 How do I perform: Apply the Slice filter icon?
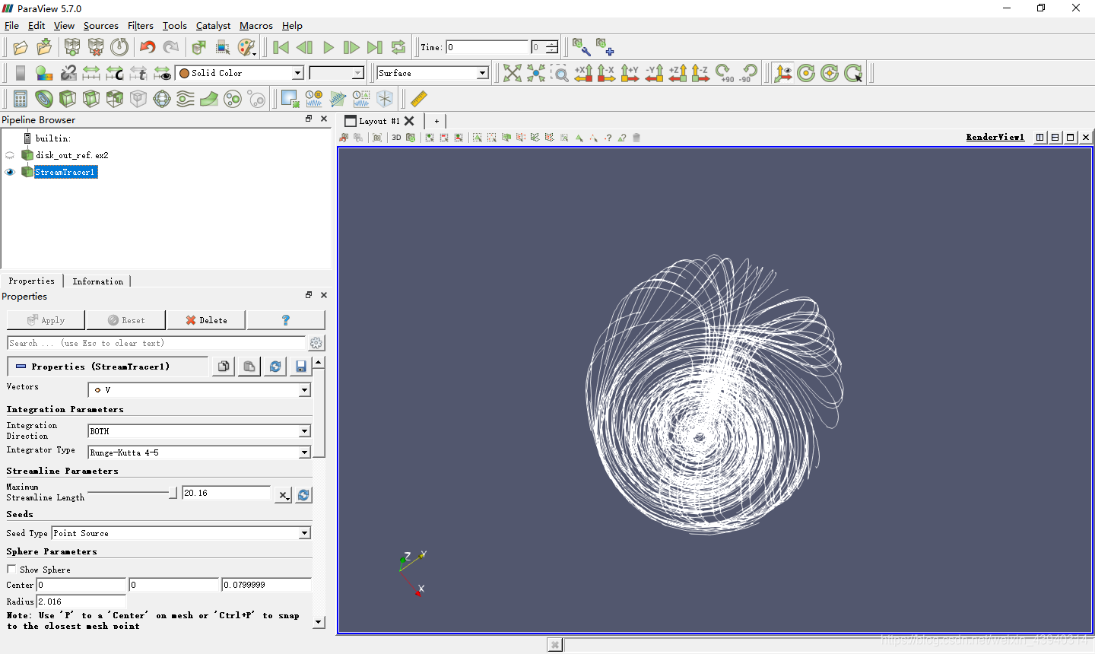tap(91, 99)
